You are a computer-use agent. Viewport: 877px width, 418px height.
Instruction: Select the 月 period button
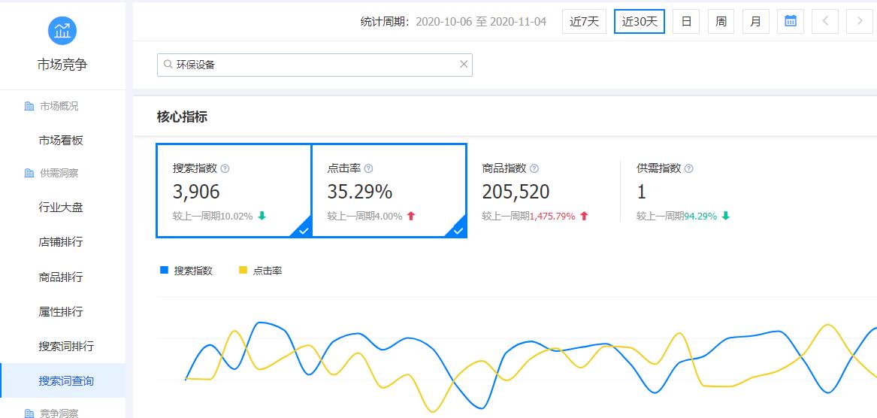[755, 21]
